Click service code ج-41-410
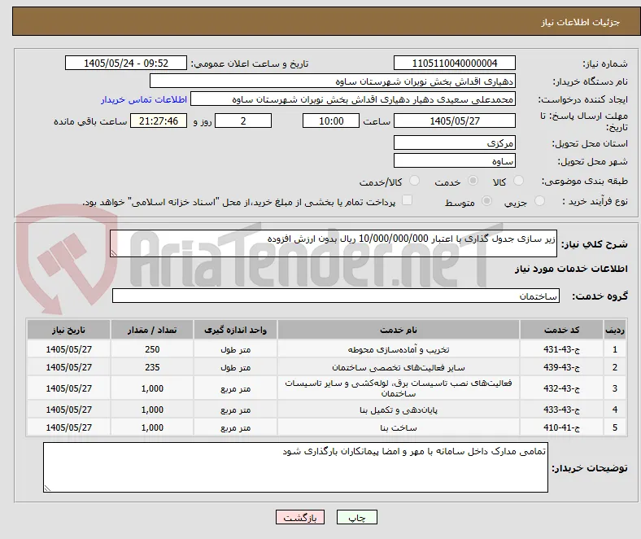Viewport: 641px width, 539px height. [562, 427]
